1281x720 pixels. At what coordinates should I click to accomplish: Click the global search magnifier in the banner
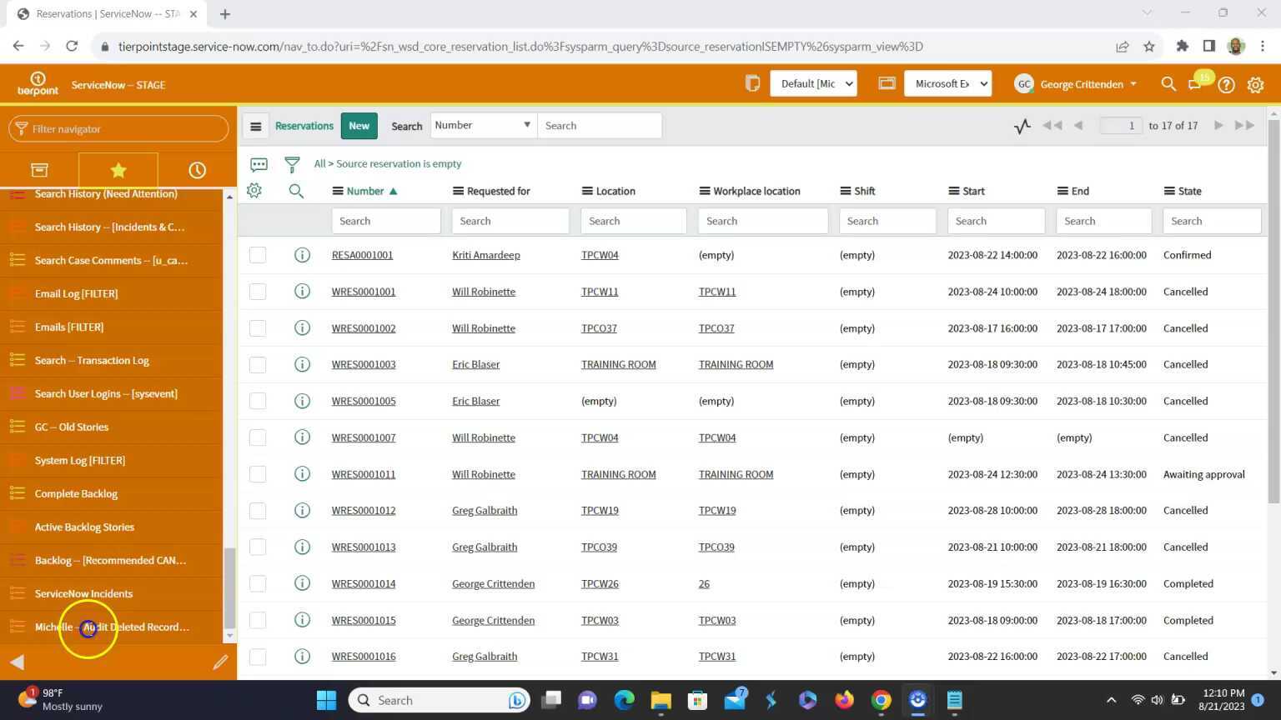tap(1168, 84)
